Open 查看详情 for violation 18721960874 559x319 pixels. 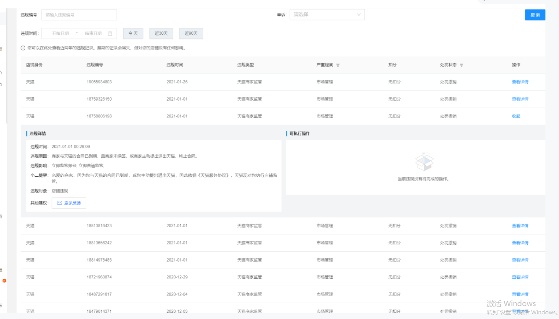click(520, 277)
